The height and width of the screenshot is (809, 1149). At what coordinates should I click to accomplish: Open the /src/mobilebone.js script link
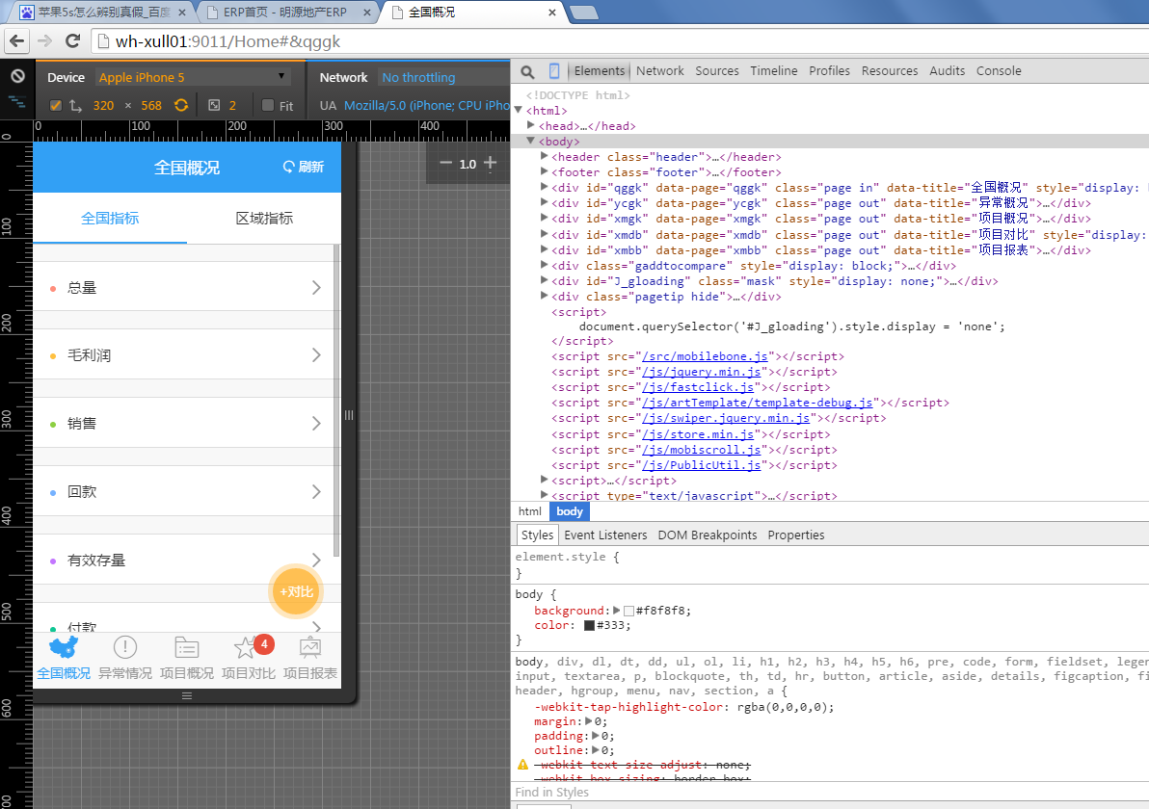pyautogui.click(x=705, y=356)
